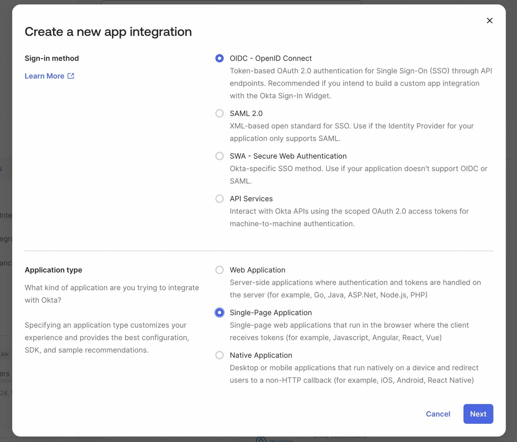
Task: Select OIDC - OpenID Connect radio button
Action: tap(219, 58)
